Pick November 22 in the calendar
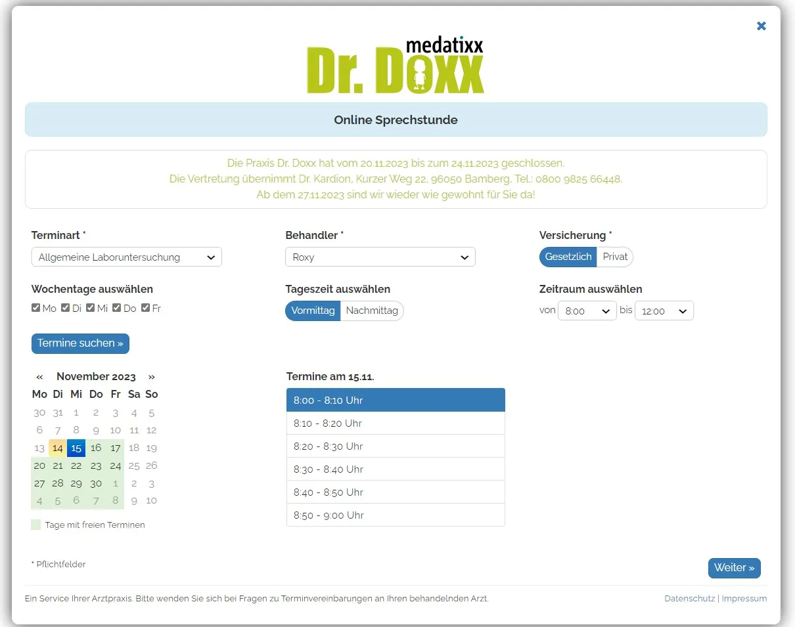This screenshot has width=795, height=627. click(76, 466)
